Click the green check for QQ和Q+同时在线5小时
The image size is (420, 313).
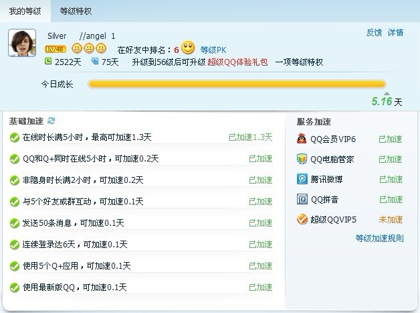15,160
